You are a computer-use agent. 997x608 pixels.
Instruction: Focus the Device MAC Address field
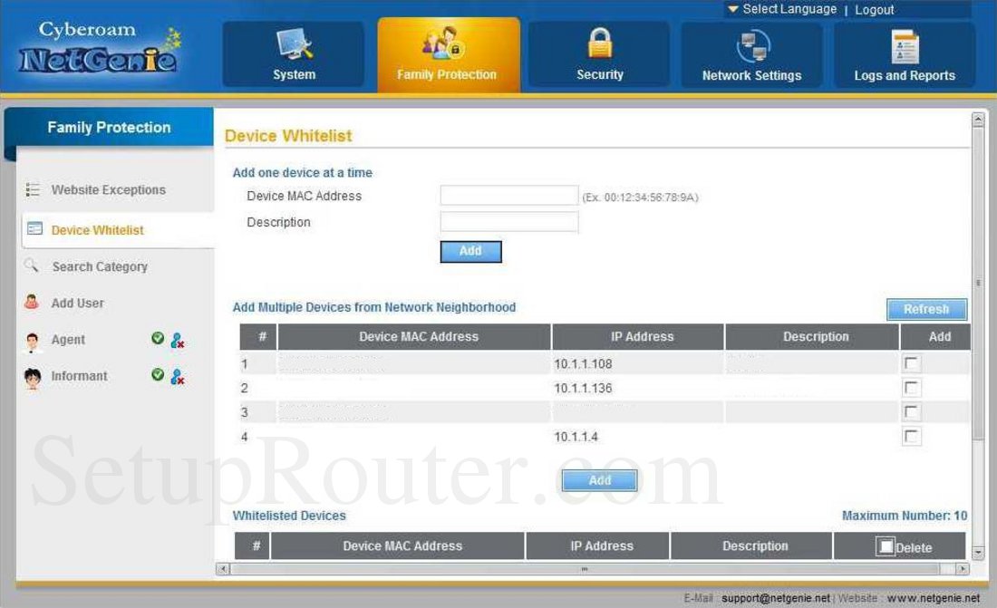509,195
